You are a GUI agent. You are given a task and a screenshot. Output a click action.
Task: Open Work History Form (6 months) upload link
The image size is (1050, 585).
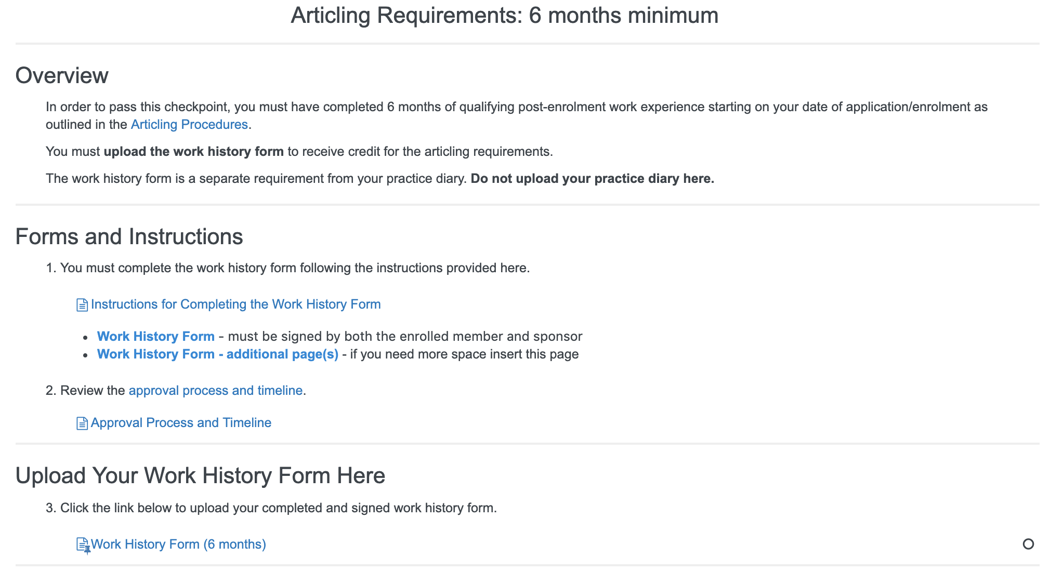(x=178, y=544)
